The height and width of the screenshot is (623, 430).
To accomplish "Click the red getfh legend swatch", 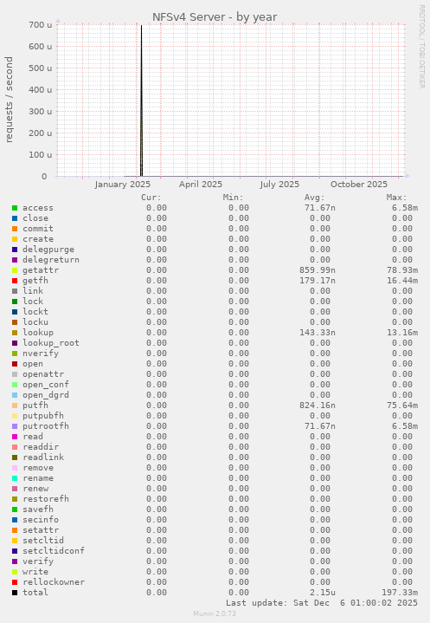I will pos(15,281).
